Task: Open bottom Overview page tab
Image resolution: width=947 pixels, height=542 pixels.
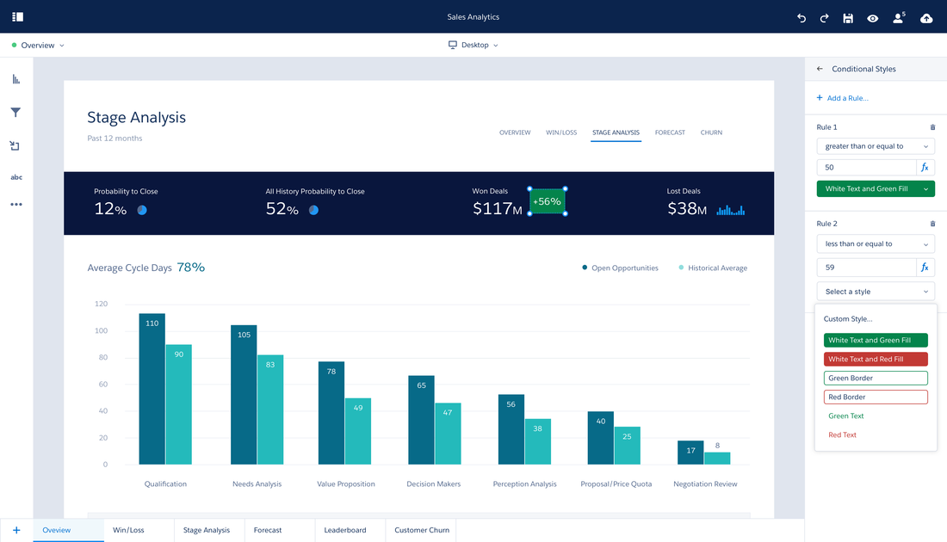Action: pyautogui.click(x=68, y=530)
